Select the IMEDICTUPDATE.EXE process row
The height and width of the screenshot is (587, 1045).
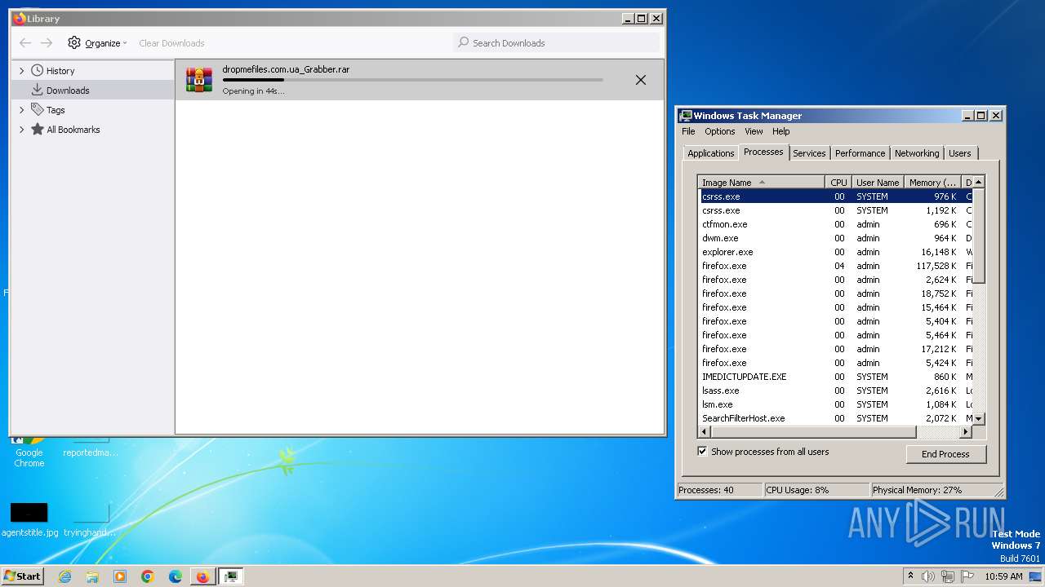click(836, 377)
